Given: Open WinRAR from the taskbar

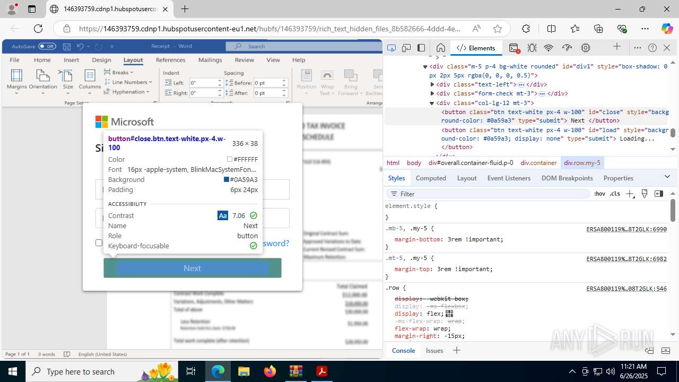Looking at the screenshot, I should click(295, 371).
